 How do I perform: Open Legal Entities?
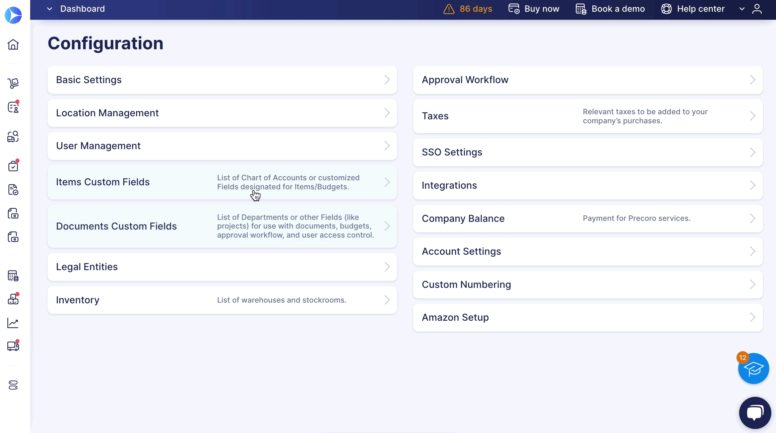tap(222, 267)
